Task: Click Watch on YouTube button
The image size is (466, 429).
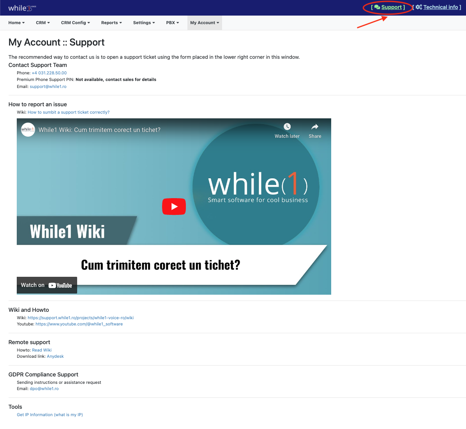Action: (x=47, y=285)
